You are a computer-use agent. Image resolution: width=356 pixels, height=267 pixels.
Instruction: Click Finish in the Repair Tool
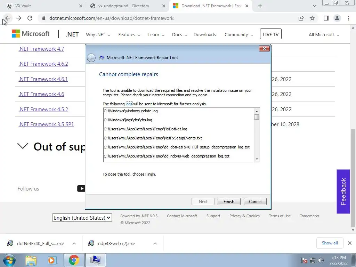point(229,202)
